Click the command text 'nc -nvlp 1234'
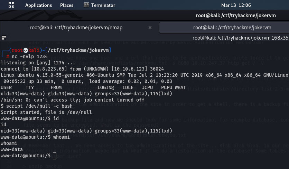This screenshot has height=169, width=289. click(x=30, y=56)
